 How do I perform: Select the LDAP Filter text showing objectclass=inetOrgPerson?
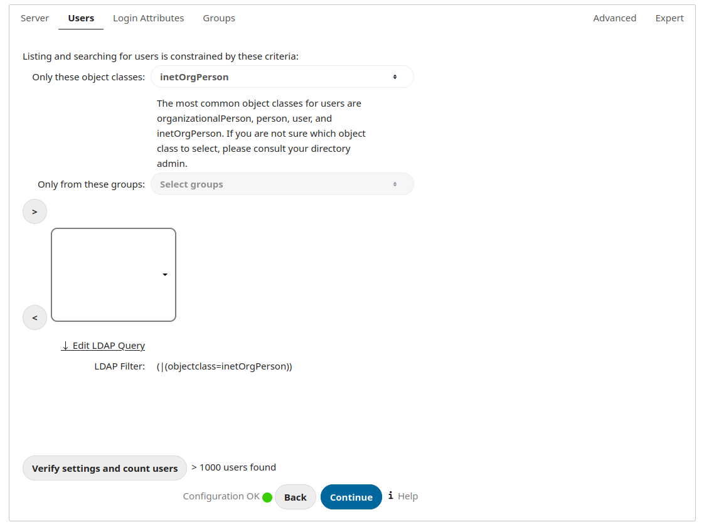tap(224, 366)
